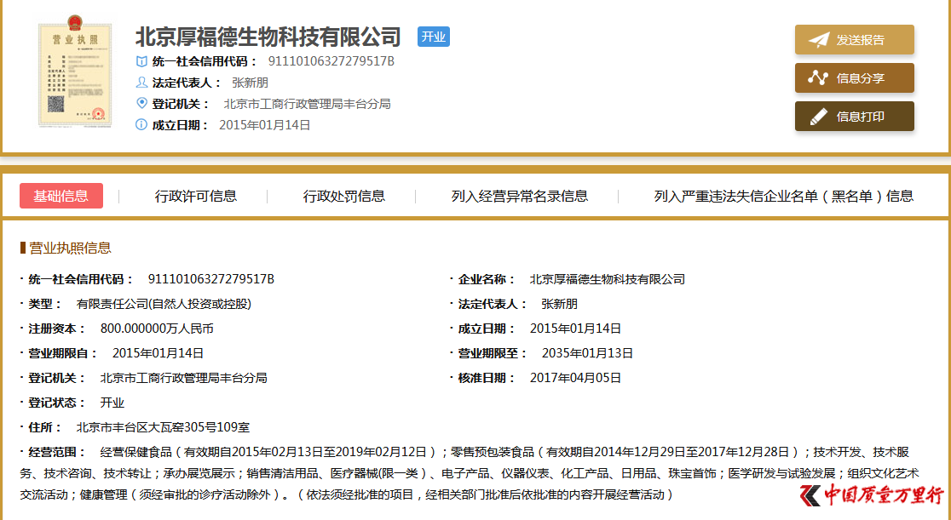Click the pencil icon on 信息打印
Screen dimensions: 951x520
tap(818, 117)
